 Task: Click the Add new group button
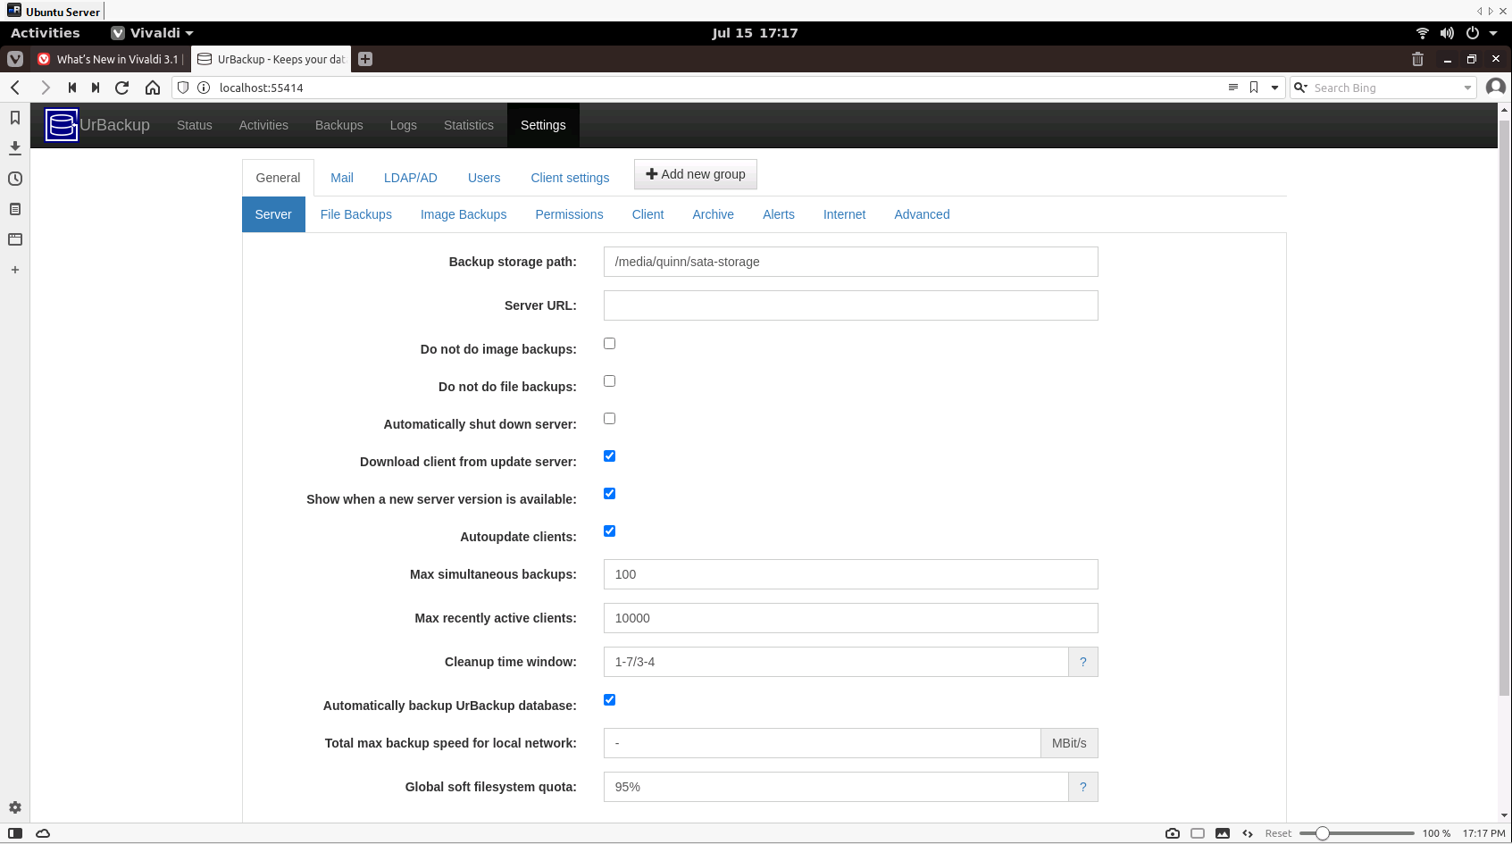[x=695, y=174]
